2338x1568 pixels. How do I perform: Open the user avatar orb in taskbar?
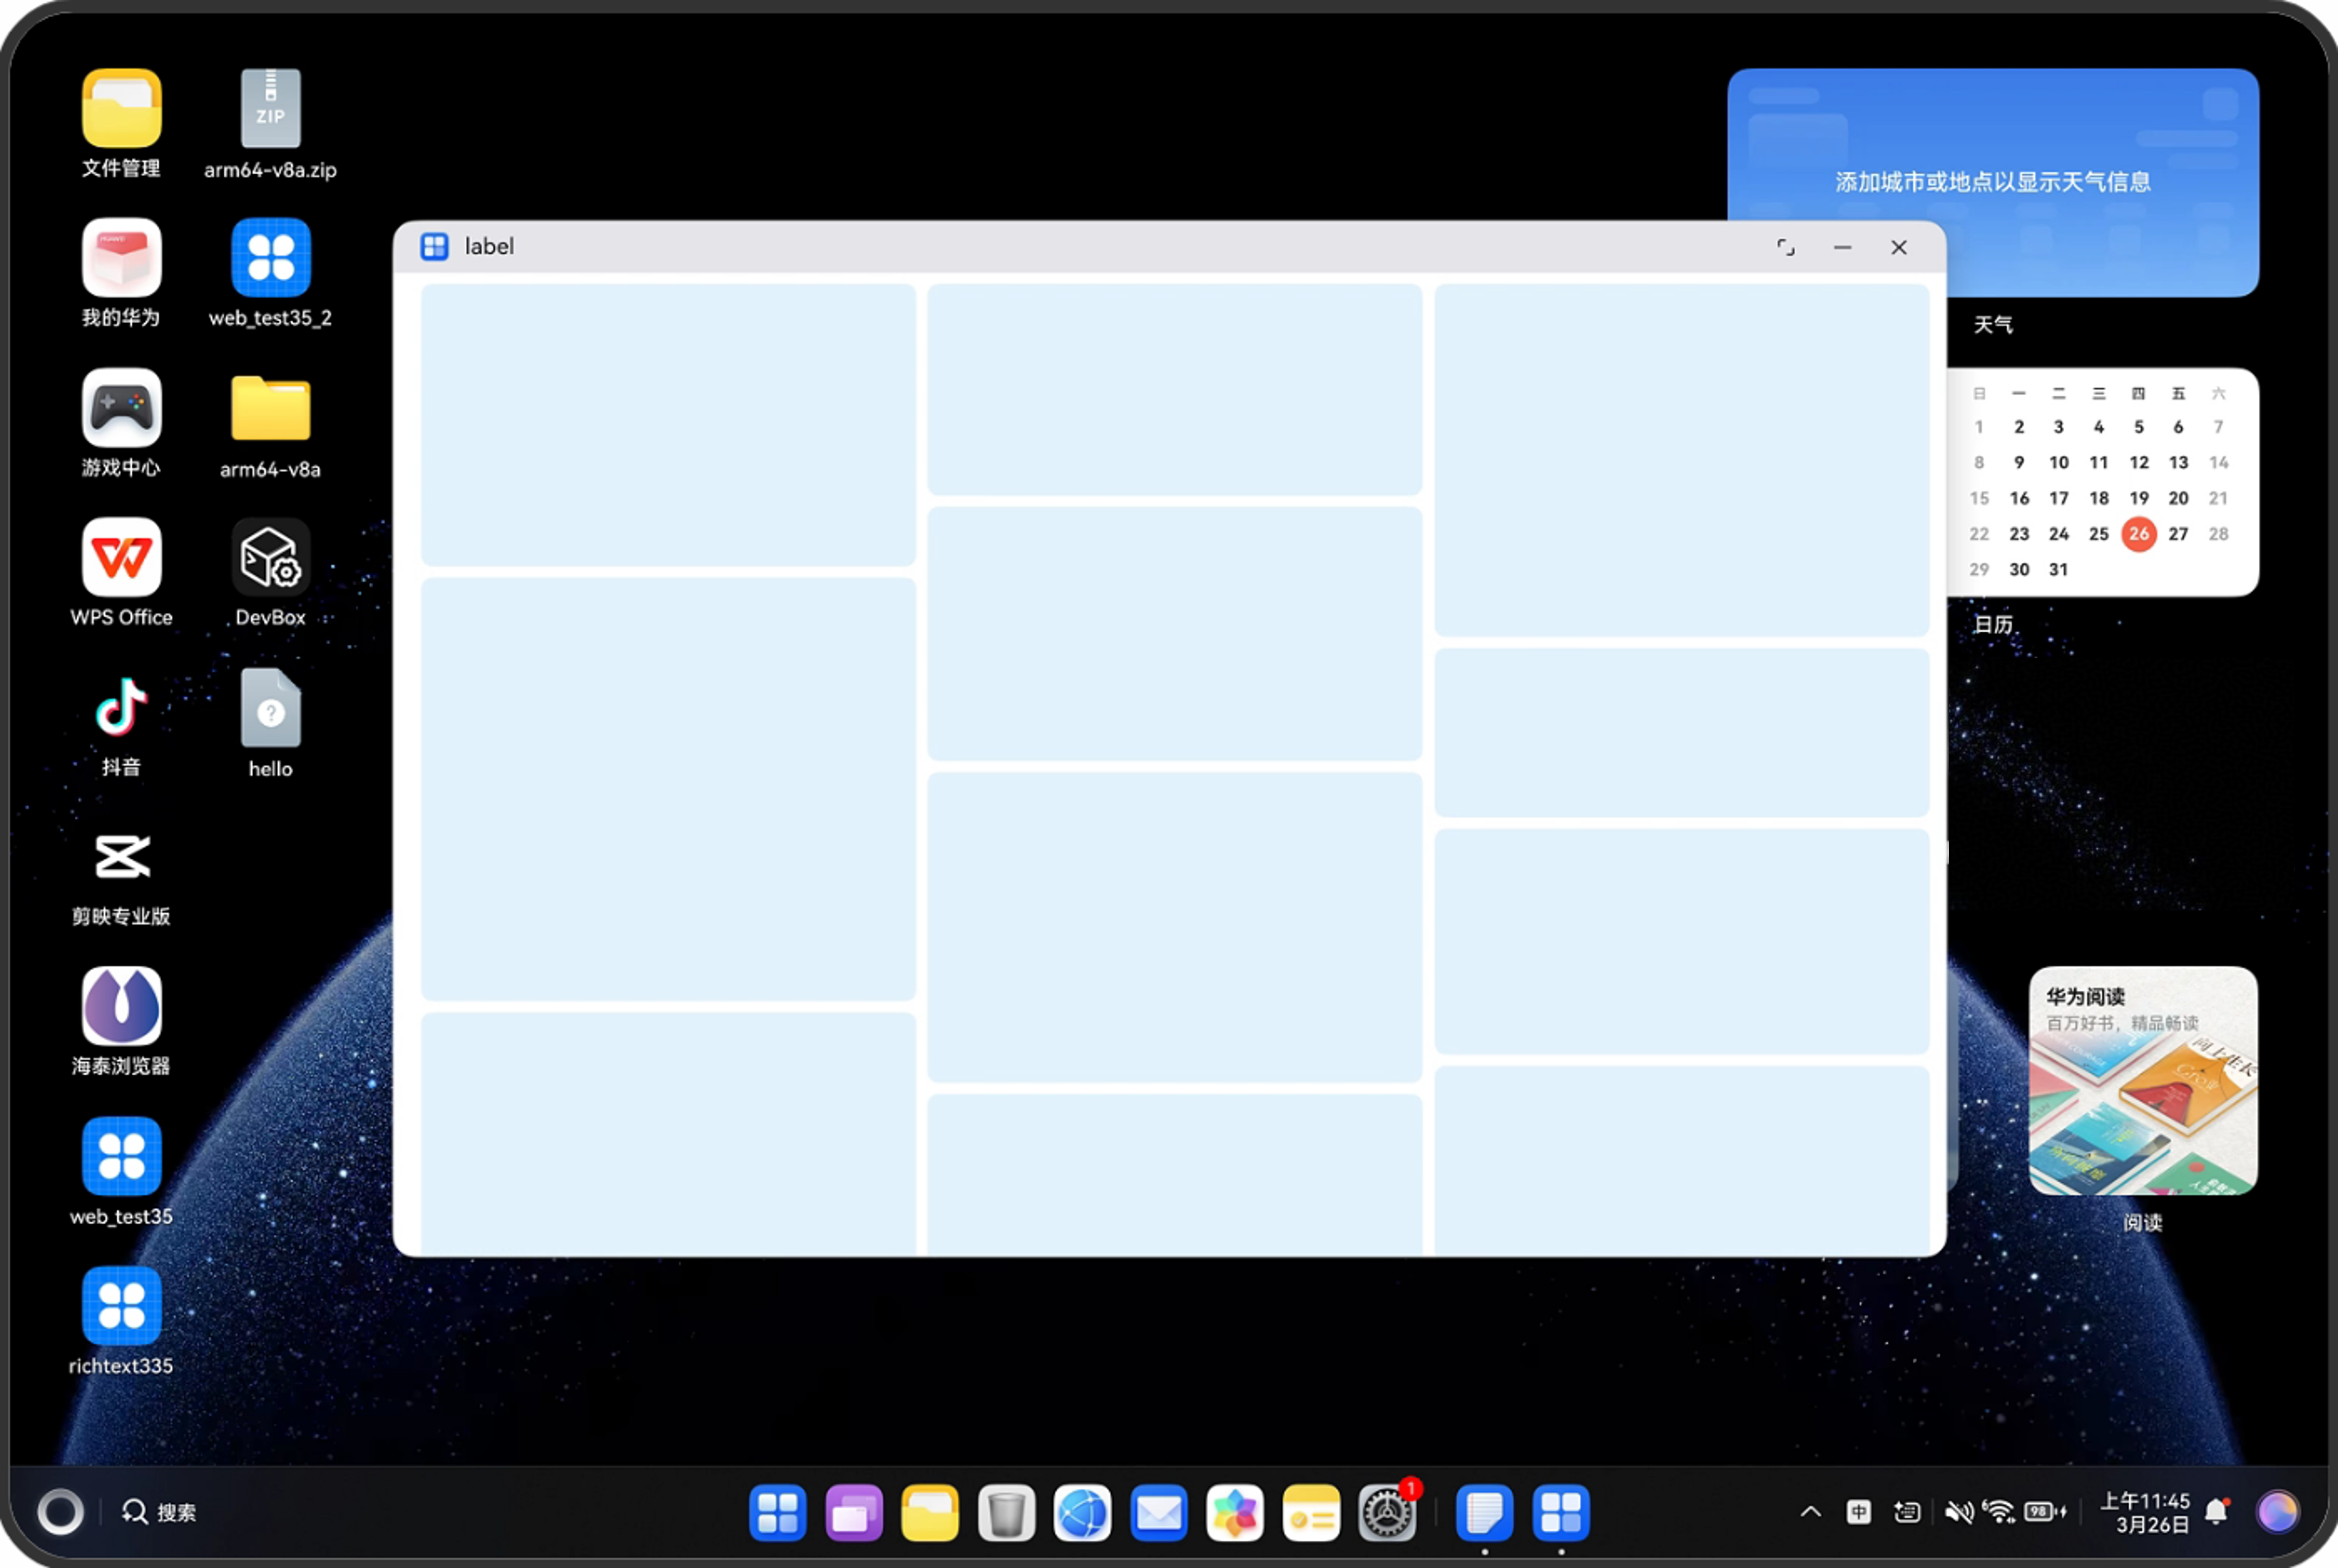pos(2278,1512)
